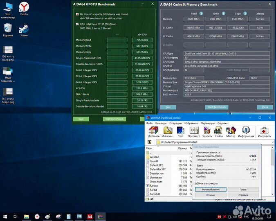
Task: Open the notification center icon
Action: 269,216
